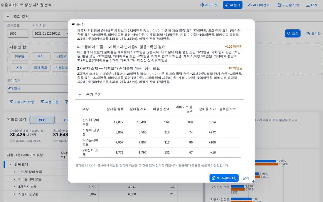The height and width of the screenshot is (202, 323).
Task: Select the 인코텀즈 dimension chip
Action: point(60,68)
